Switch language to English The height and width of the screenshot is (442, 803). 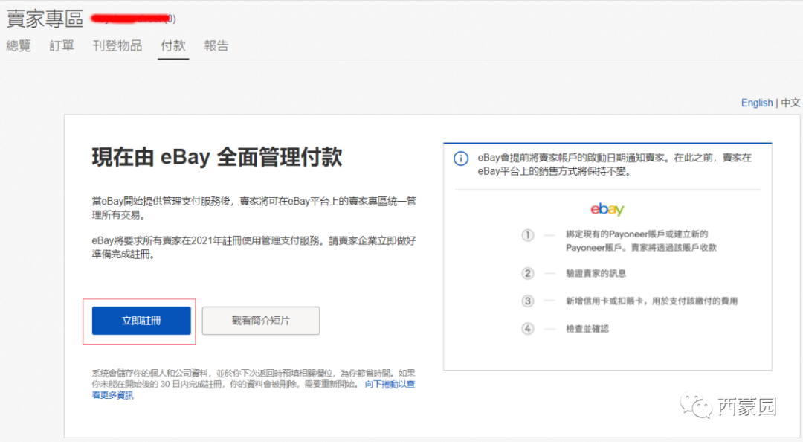pyautogui.click(x=756, y=103)
